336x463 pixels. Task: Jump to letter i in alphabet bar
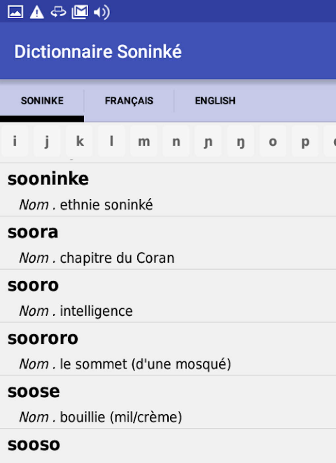coord(14,141)
